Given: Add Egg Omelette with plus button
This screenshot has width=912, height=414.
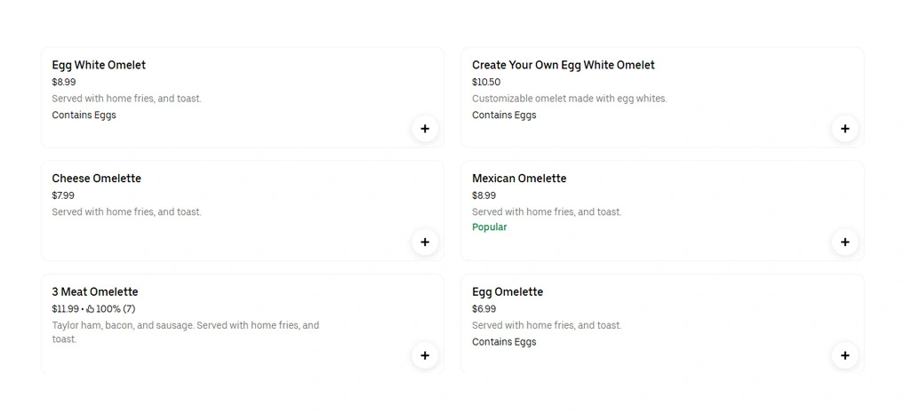Looking at the screenshot, I should [x=844, y=355].
